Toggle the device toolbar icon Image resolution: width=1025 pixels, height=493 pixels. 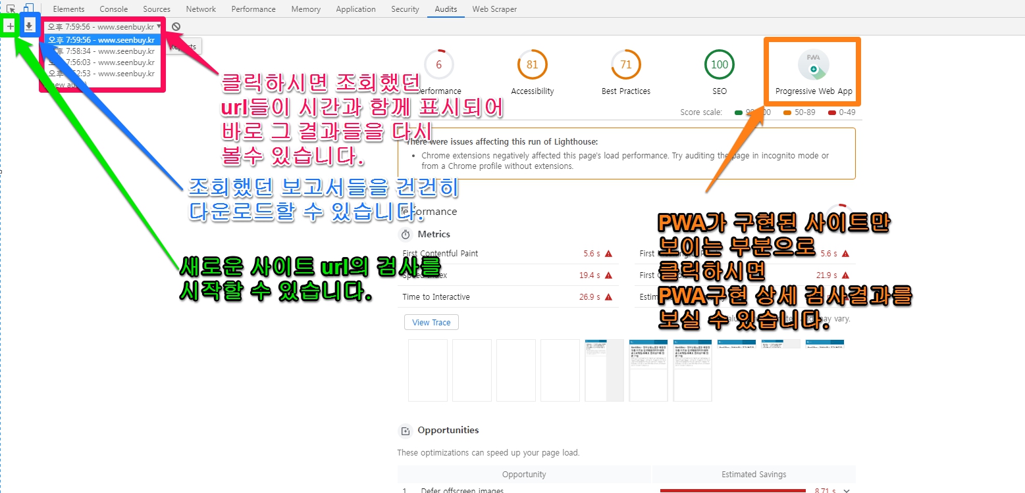point(28,9)
